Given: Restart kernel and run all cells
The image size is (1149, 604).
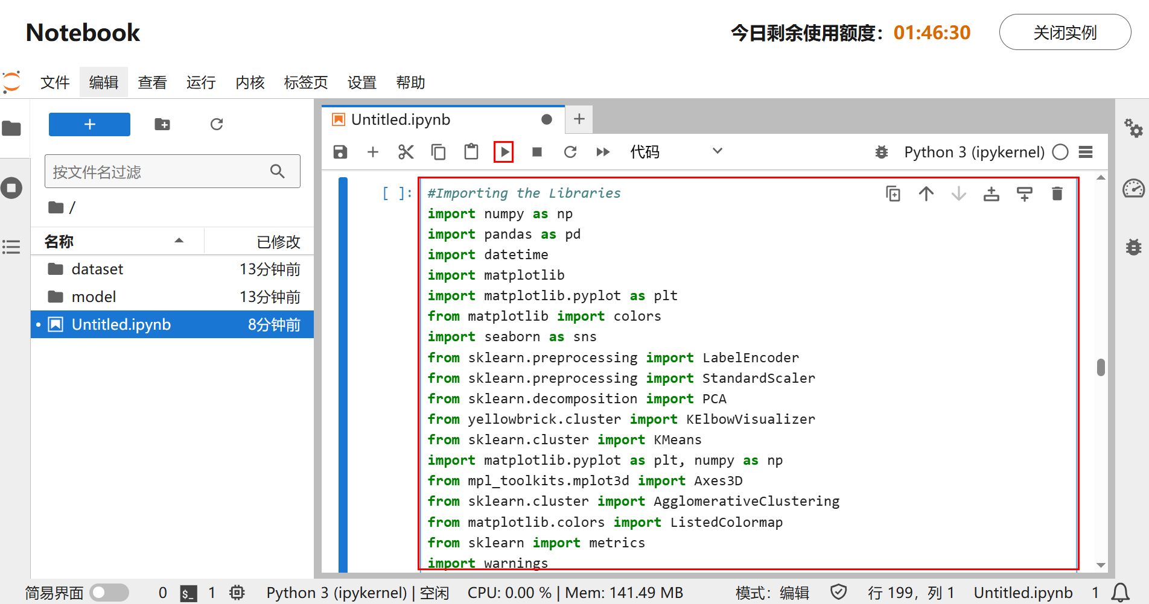Looking at the screenshot, I should tap(602, 152).
